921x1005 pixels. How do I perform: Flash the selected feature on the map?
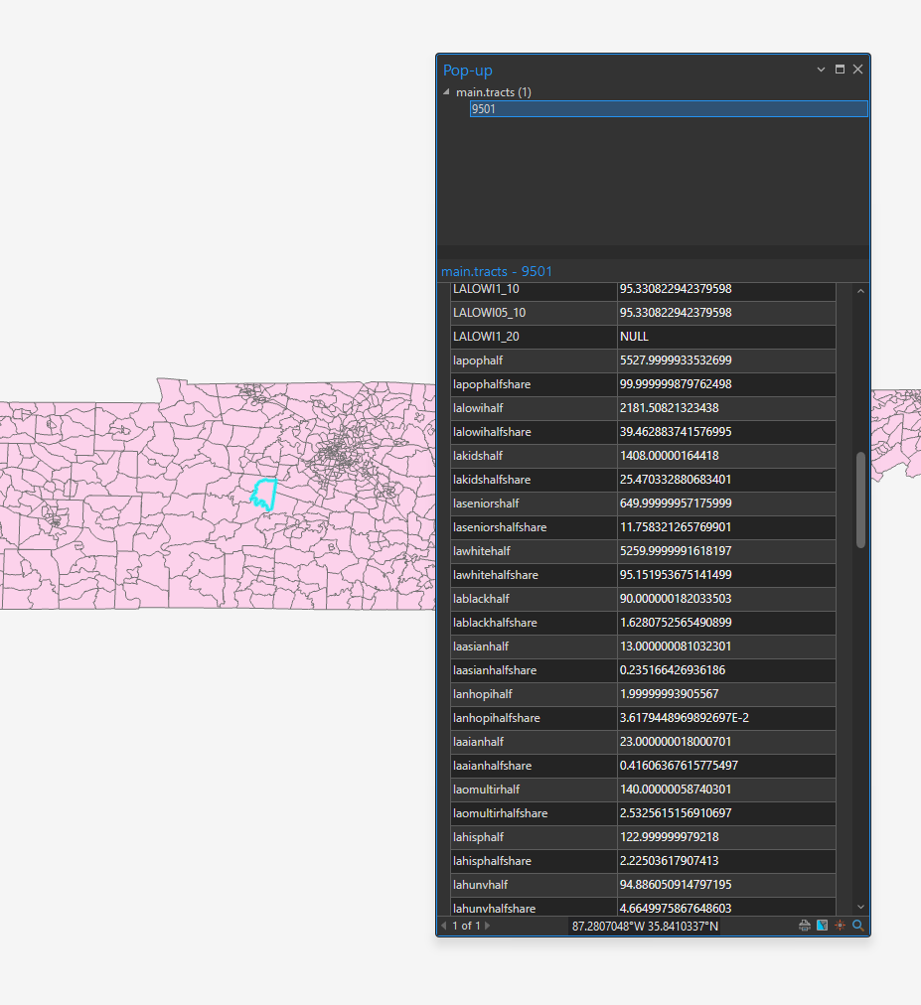[x=840, y=925]
